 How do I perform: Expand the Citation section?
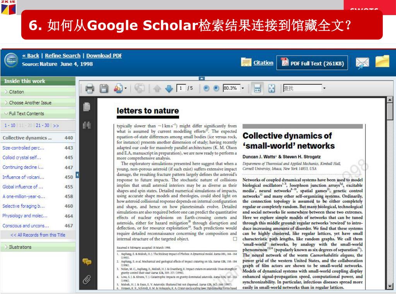coord(38,92)
